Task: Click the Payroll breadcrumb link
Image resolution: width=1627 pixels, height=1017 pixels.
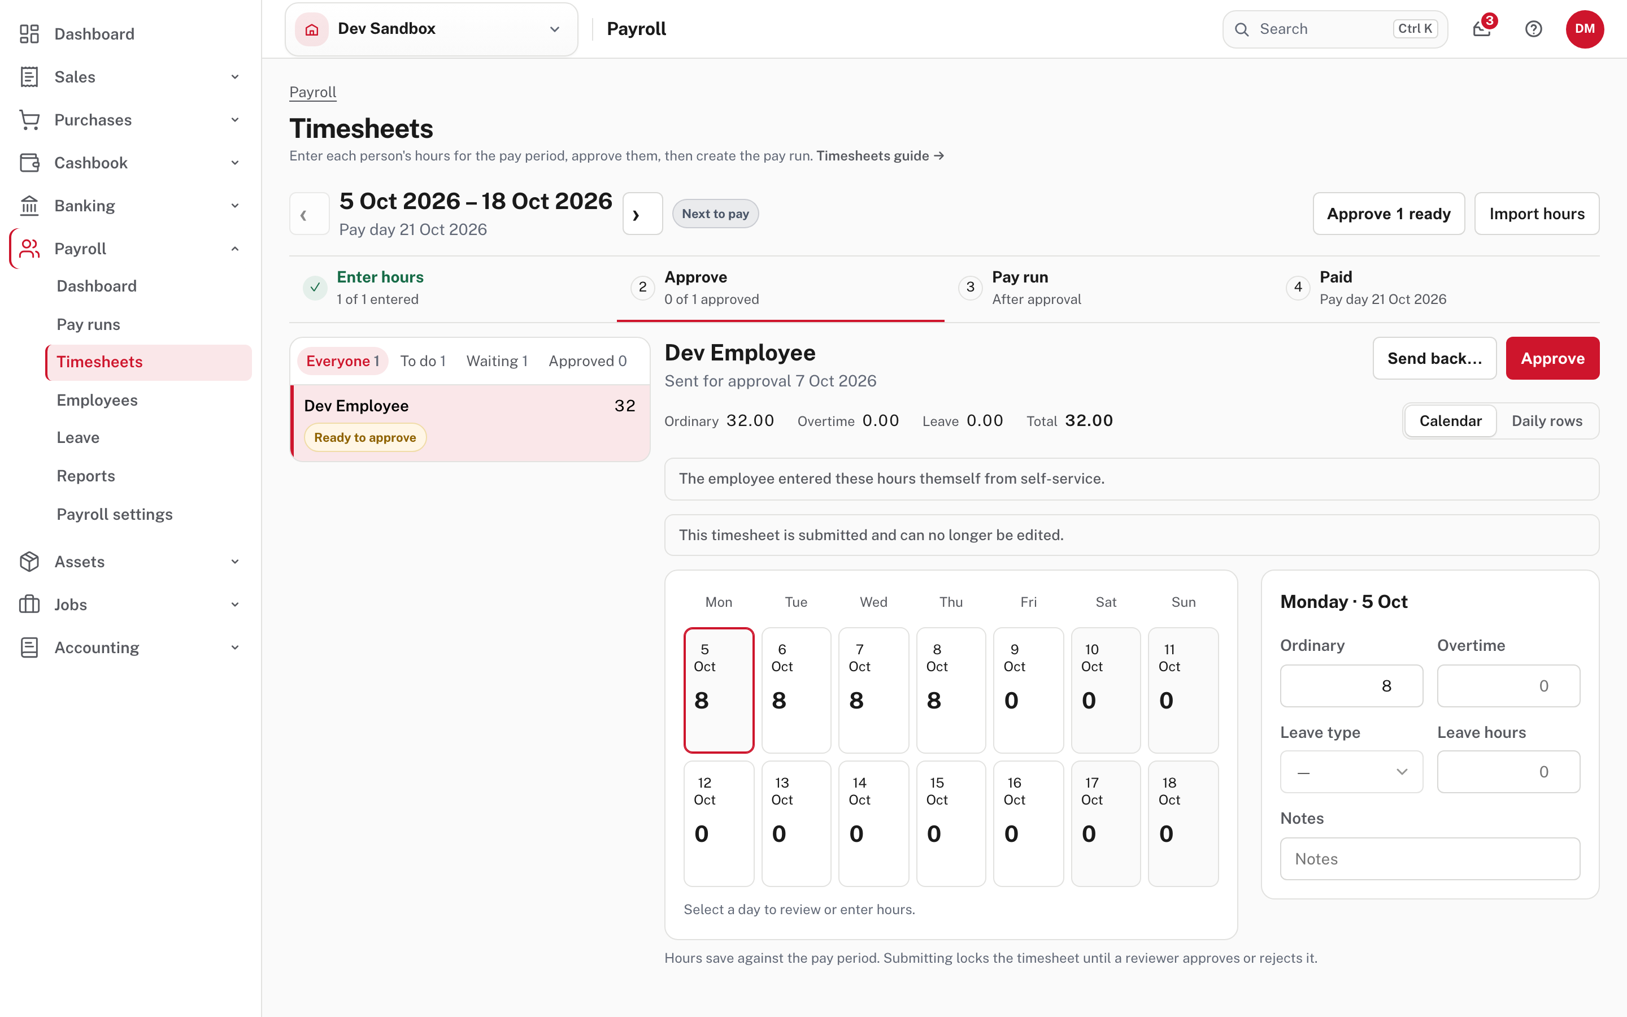Action: tap(312, 92)
